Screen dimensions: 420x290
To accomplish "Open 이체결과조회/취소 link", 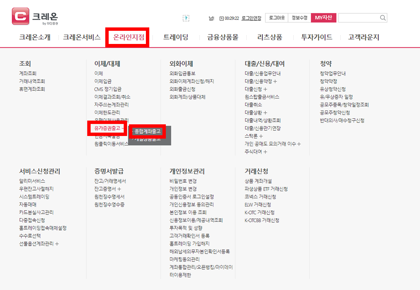I will point(112,97).
